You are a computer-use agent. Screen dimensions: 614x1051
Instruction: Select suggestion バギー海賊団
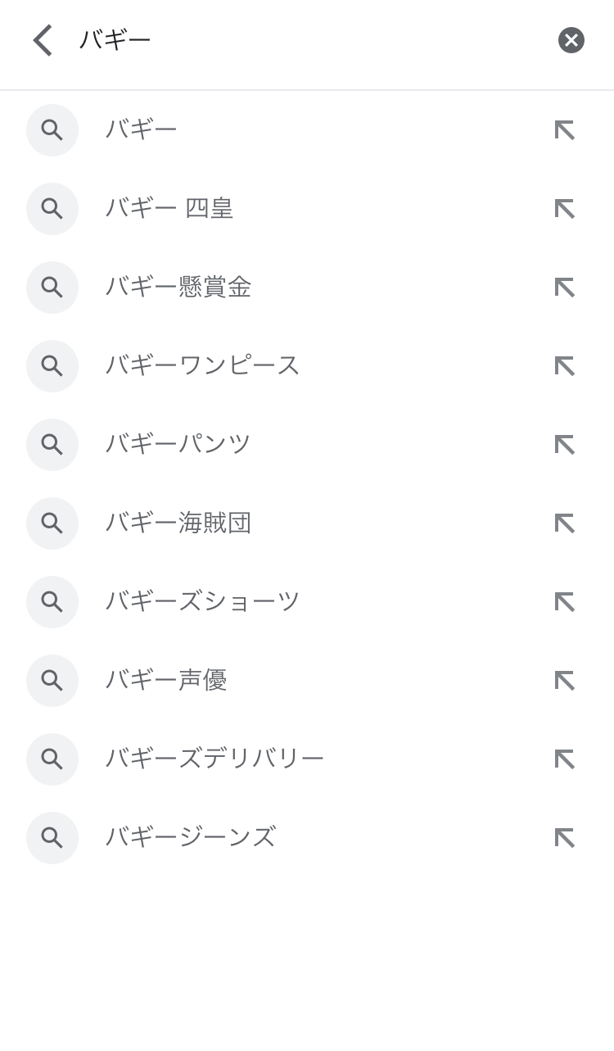point(178,523)
